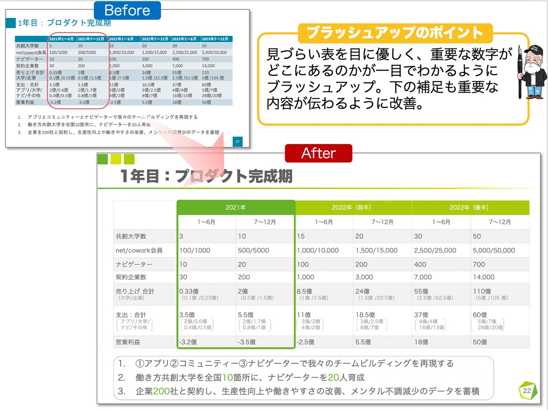The image size is (548, 410).
Task: Click the 支出：合計 row label
Action: pos(131,315)
